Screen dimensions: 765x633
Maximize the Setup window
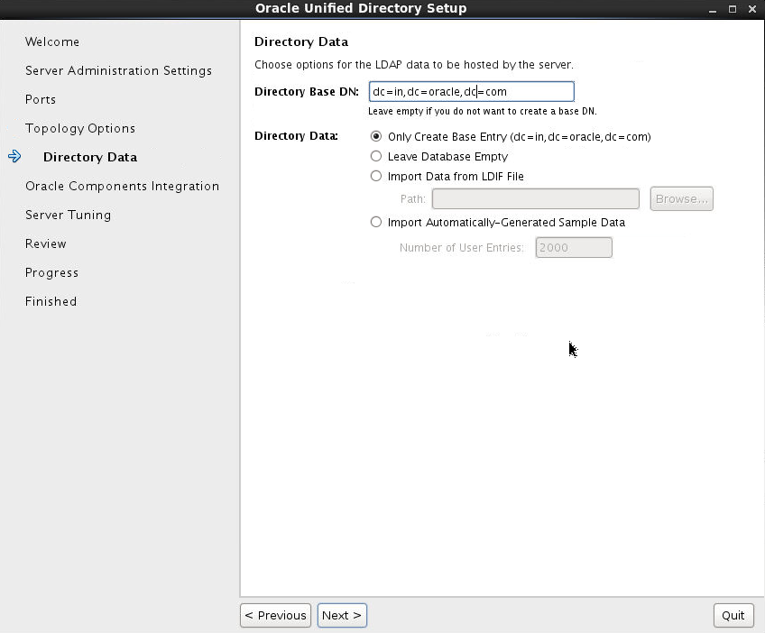coord(733,9)
